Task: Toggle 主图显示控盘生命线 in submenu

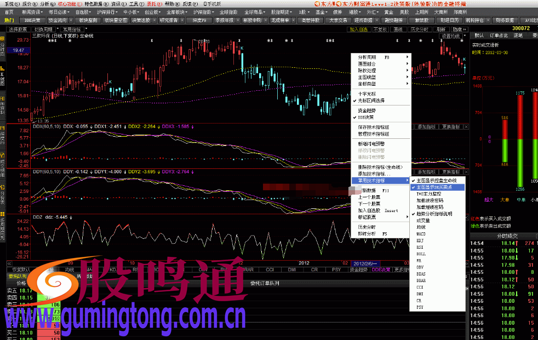Action: tap(437, 180)
